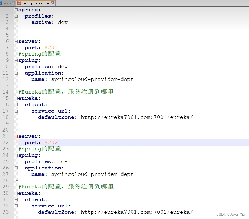
Task: Click springcloud-provider-dept name on line 12
Action: (x=92, y=80)
